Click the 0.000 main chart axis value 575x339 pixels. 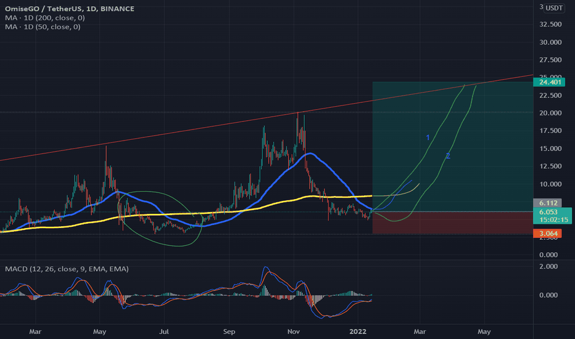click(548, 255)
